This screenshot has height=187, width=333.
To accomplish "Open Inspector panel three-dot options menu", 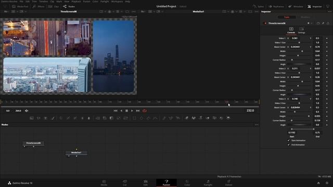I will coord(329,11).
